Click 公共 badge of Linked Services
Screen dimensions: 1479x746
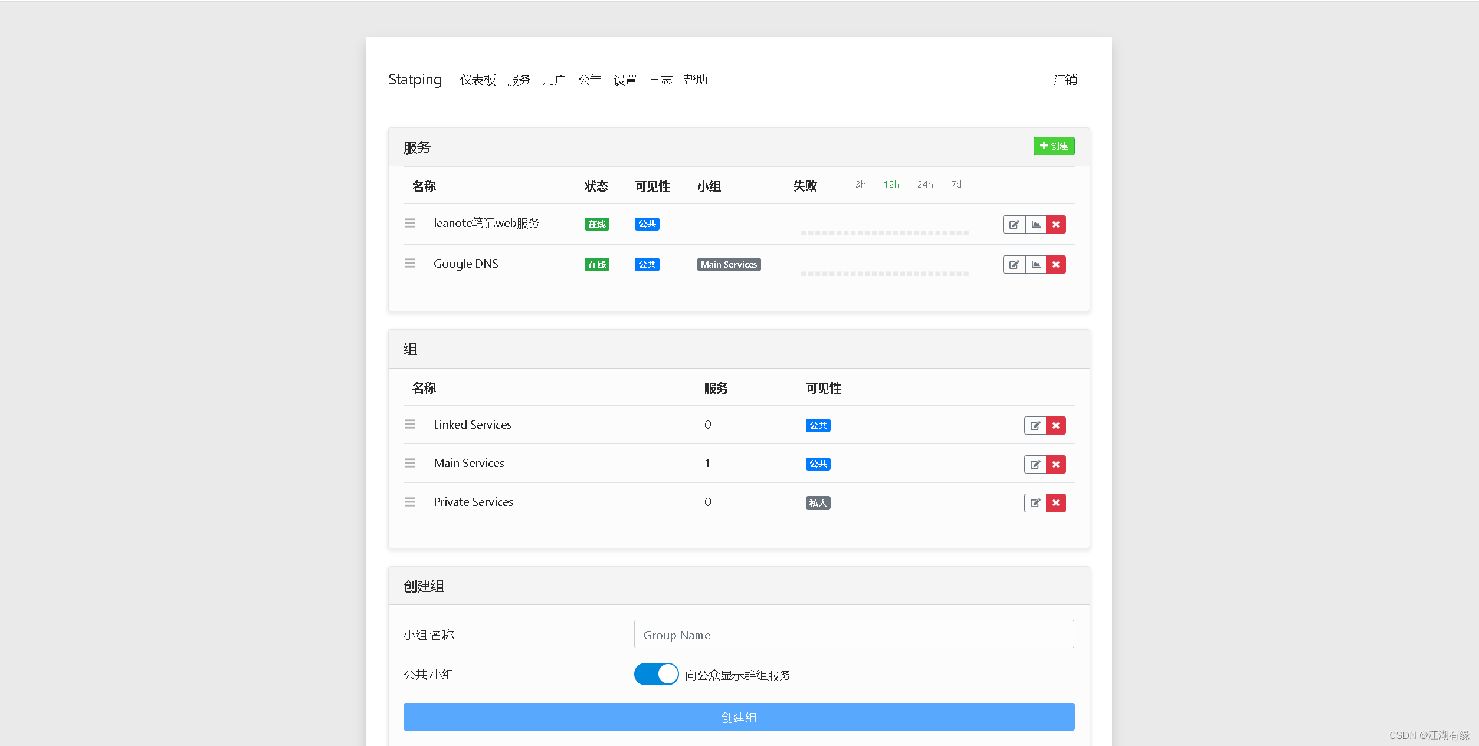coord(818,426)
